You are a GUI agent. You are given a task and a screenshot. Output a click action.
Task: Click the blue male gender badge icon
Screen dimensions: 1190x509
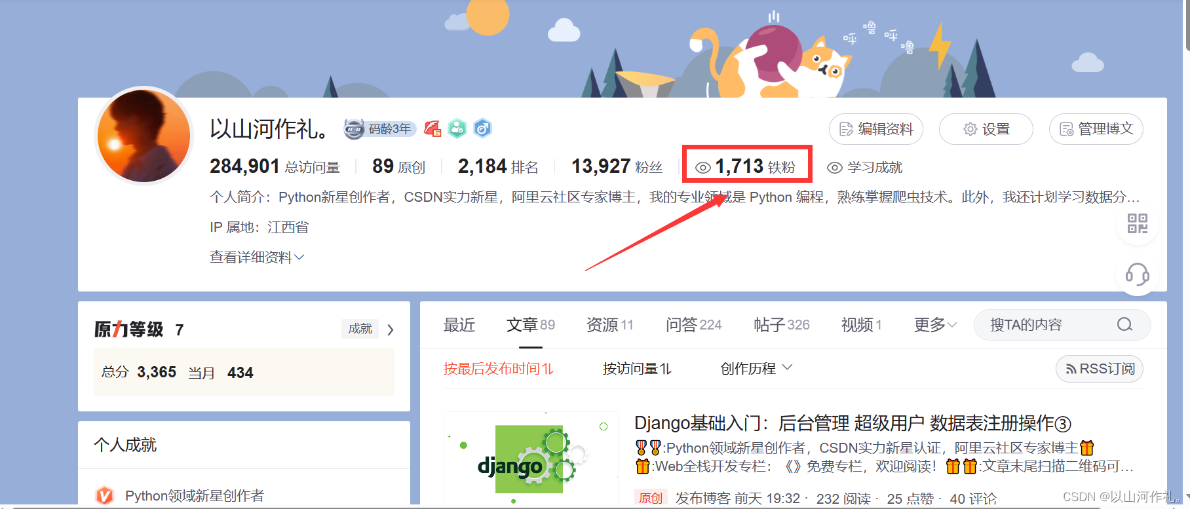483,128
